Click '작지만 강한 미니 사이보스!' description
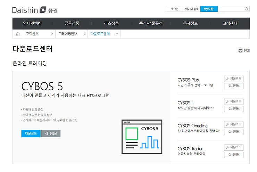The image size is (257, 172). 196,108
